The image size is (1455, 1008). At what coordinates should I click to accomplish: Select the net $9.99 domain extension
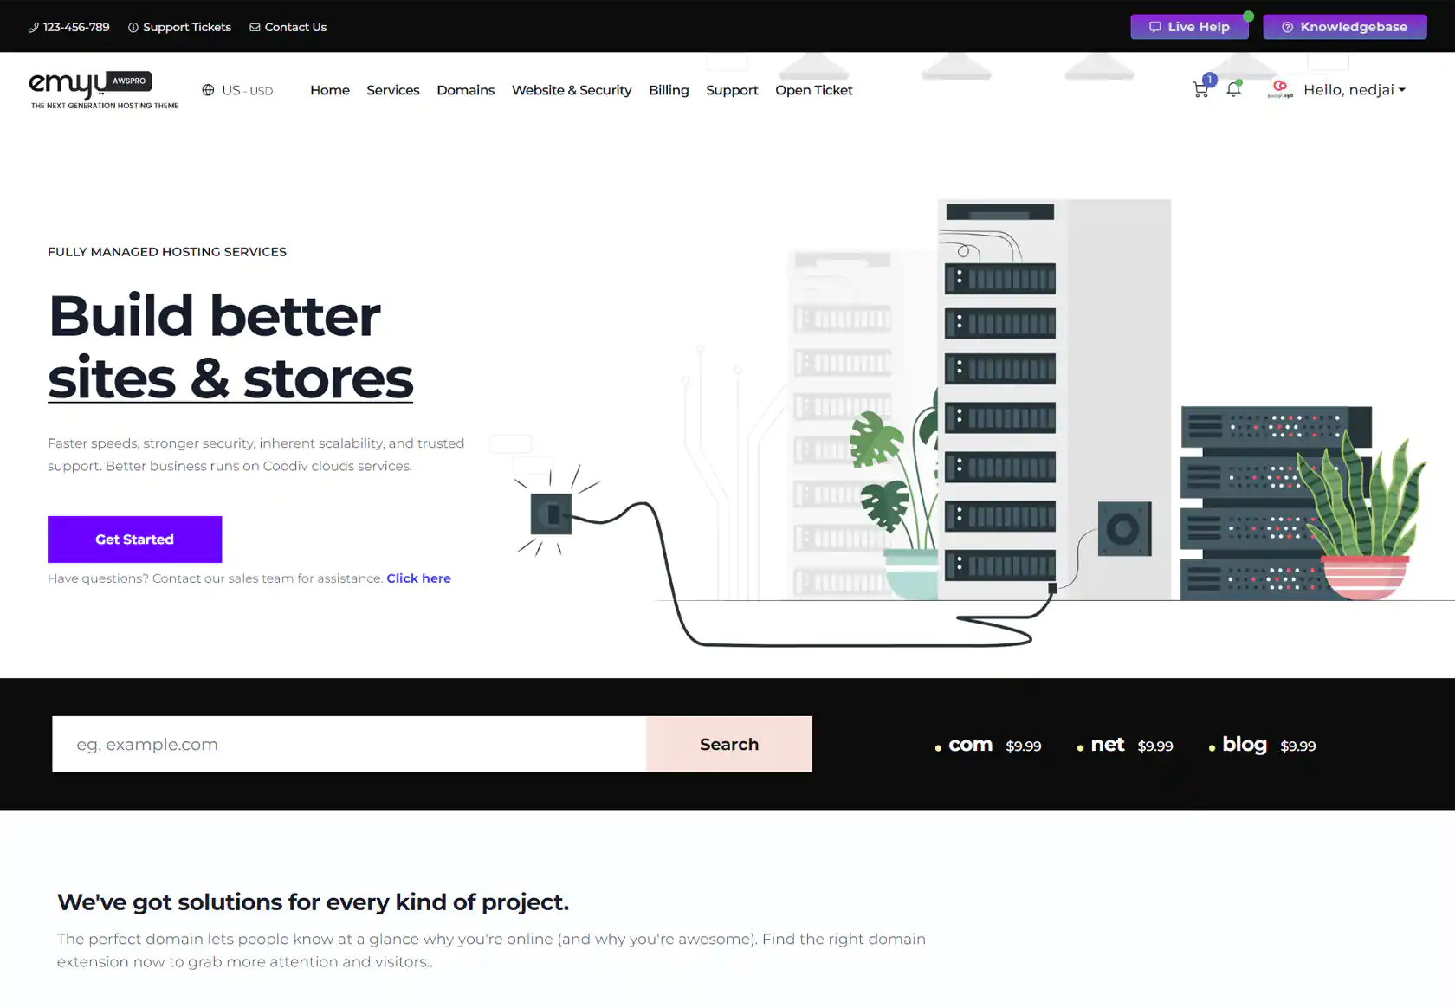pos(1125,745)
